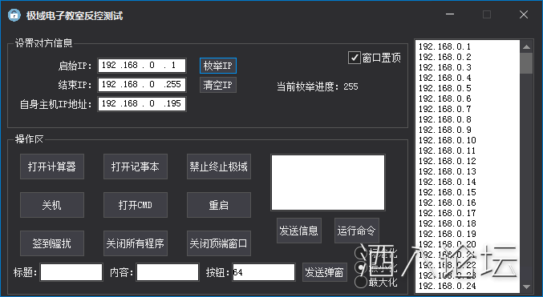Click the scrollbar thumb of IP list

point(526,63)
